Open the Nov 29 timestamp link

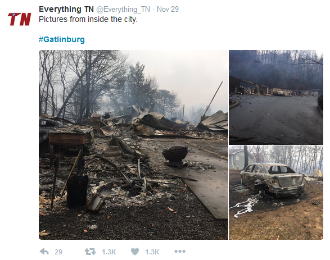click(168, 9)
